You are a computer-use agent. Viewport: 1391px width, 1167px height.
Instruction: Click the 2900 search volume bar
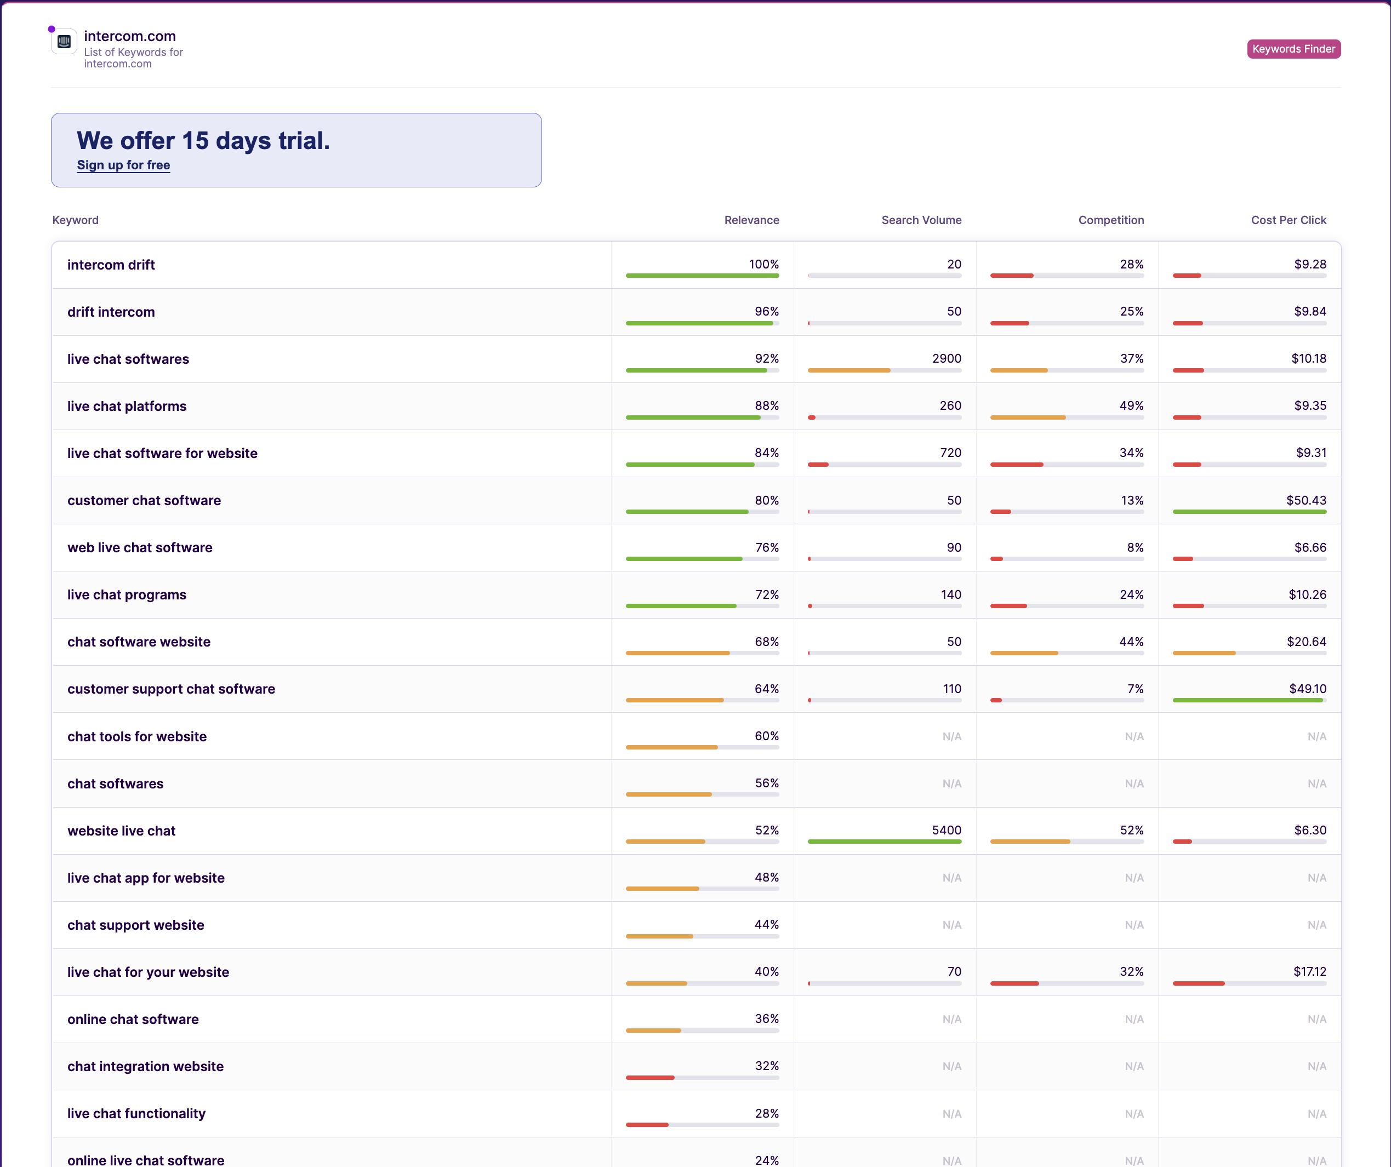pyautogui.click(x=884, y=370)
